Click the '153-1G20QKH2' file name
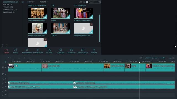177x99 pixels. (80, 5)
